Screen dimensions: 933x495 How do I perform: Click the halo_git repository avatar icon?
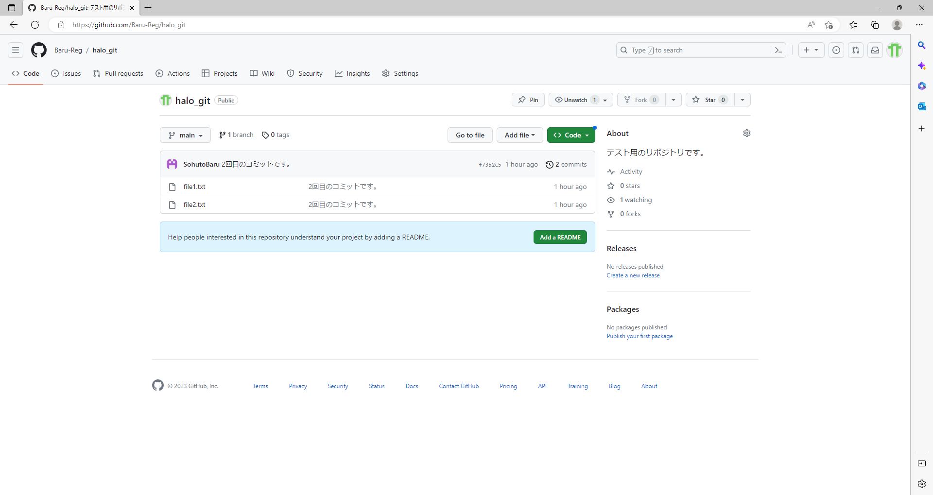(166, 100)
